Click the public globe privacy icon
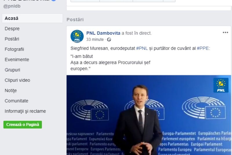232x155 pixels. (109, 40)
